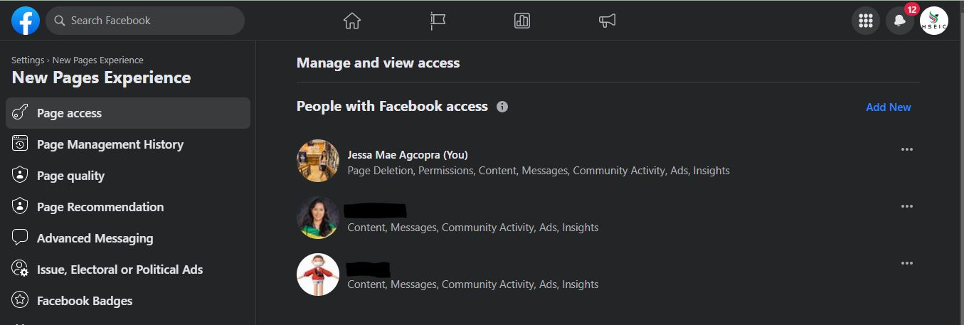The image size is (964, 325).
Task: Go to the Home feed icon
Action: [351, 21]
